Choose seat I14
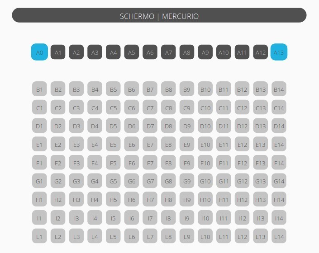Screen dimensions: 319x253 pyautogui.click(x=279, y=218)
